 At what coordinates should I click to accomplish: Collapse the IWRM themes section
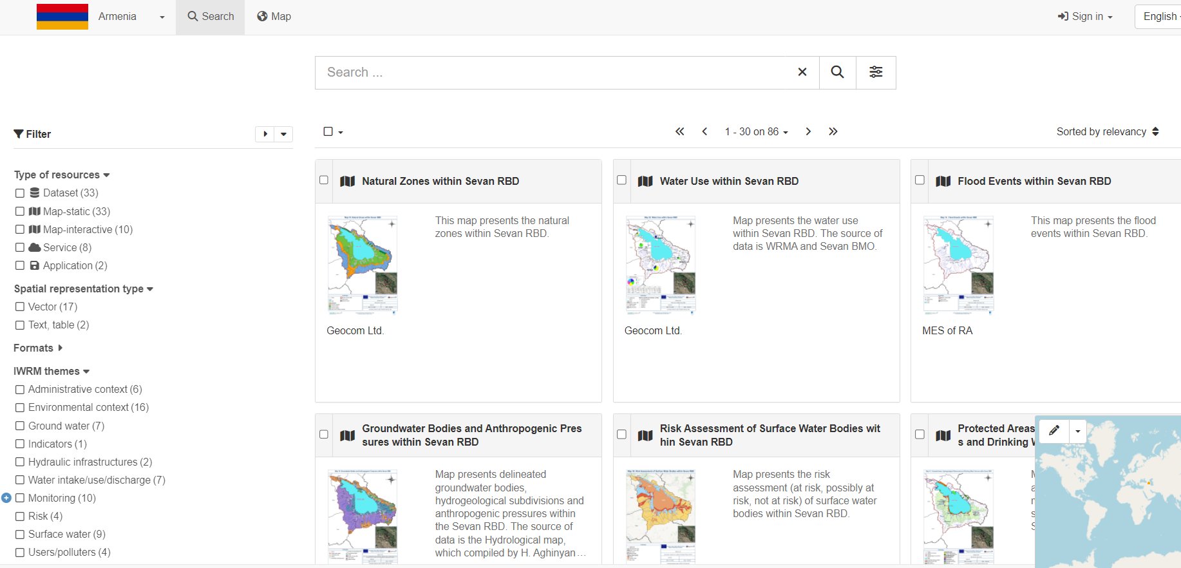point(52,371)
